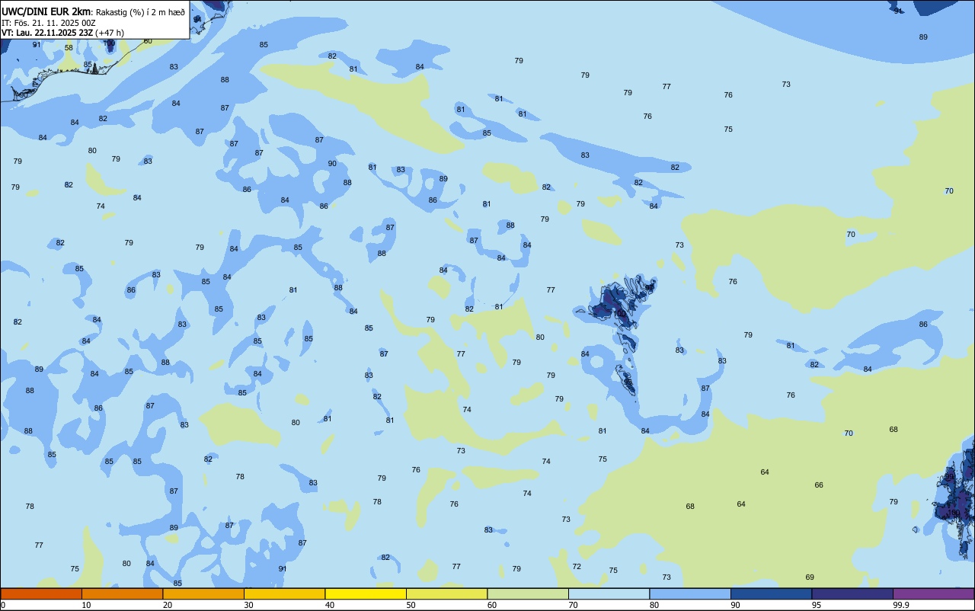Viewport: 975px width, 611px height.
Task: Click the '0' tick label on the color scale
Action: [3, 605]
